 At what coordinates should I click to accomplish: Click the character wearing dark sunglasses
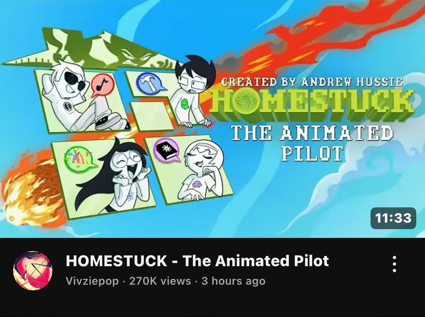coord(81,96)
